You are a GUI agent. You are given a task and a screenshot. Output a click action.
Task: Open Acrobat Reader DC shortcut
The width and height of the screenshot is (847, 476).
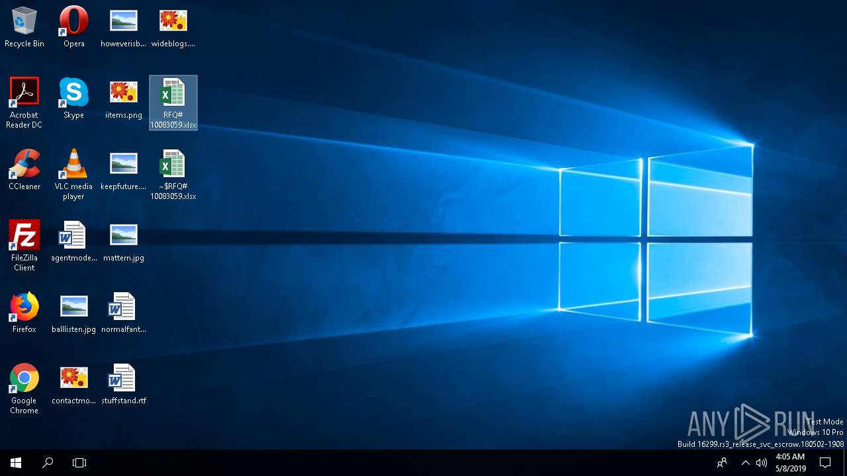click(x=24, y=102)
